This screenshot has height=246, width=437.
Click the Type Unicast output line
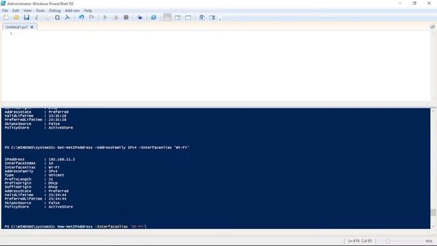point(34,175)
